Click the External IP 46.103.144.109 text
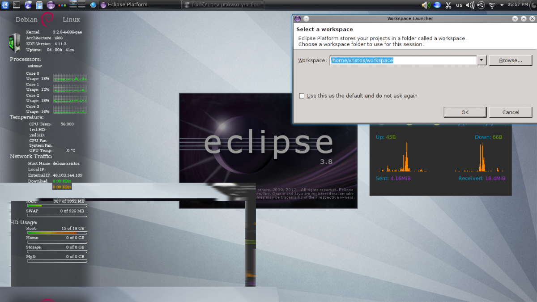 (55, 175)
